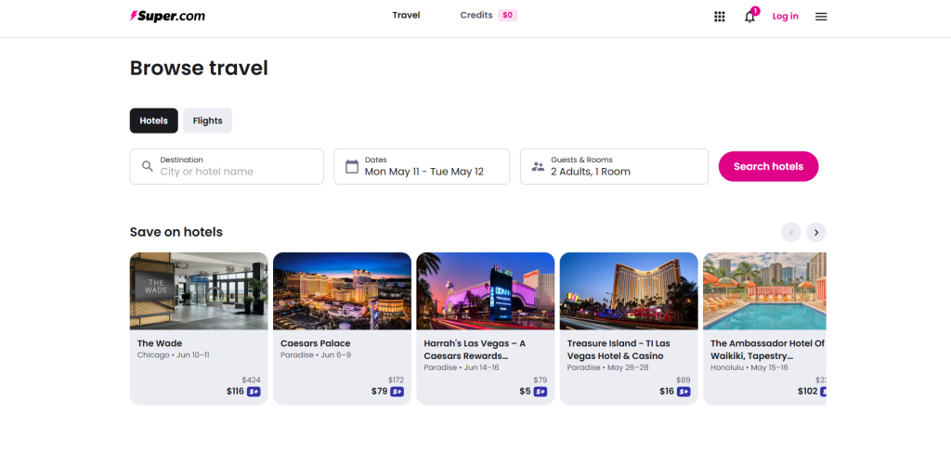Click the guests people icon
Screen dimensions: 951x450
(538, 166)
